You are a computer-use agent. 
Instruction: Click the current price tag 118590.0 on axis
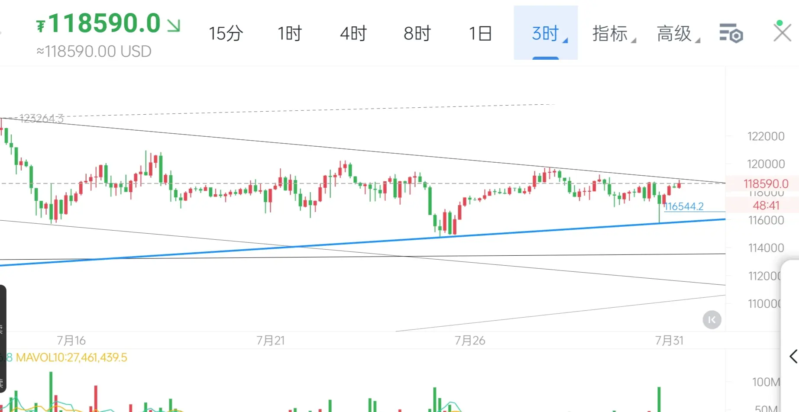[766, 183]
